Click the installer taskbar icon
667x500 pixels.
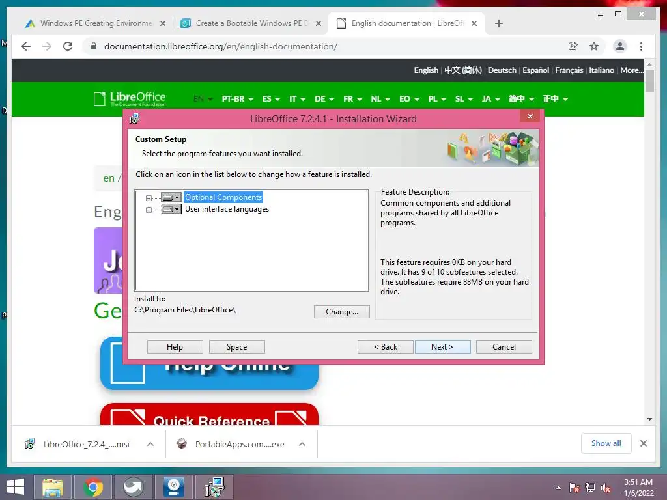[x=214, y=487]
